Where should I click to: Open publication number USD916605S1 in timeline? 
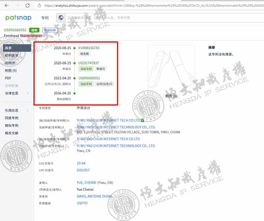coord(89,78)
